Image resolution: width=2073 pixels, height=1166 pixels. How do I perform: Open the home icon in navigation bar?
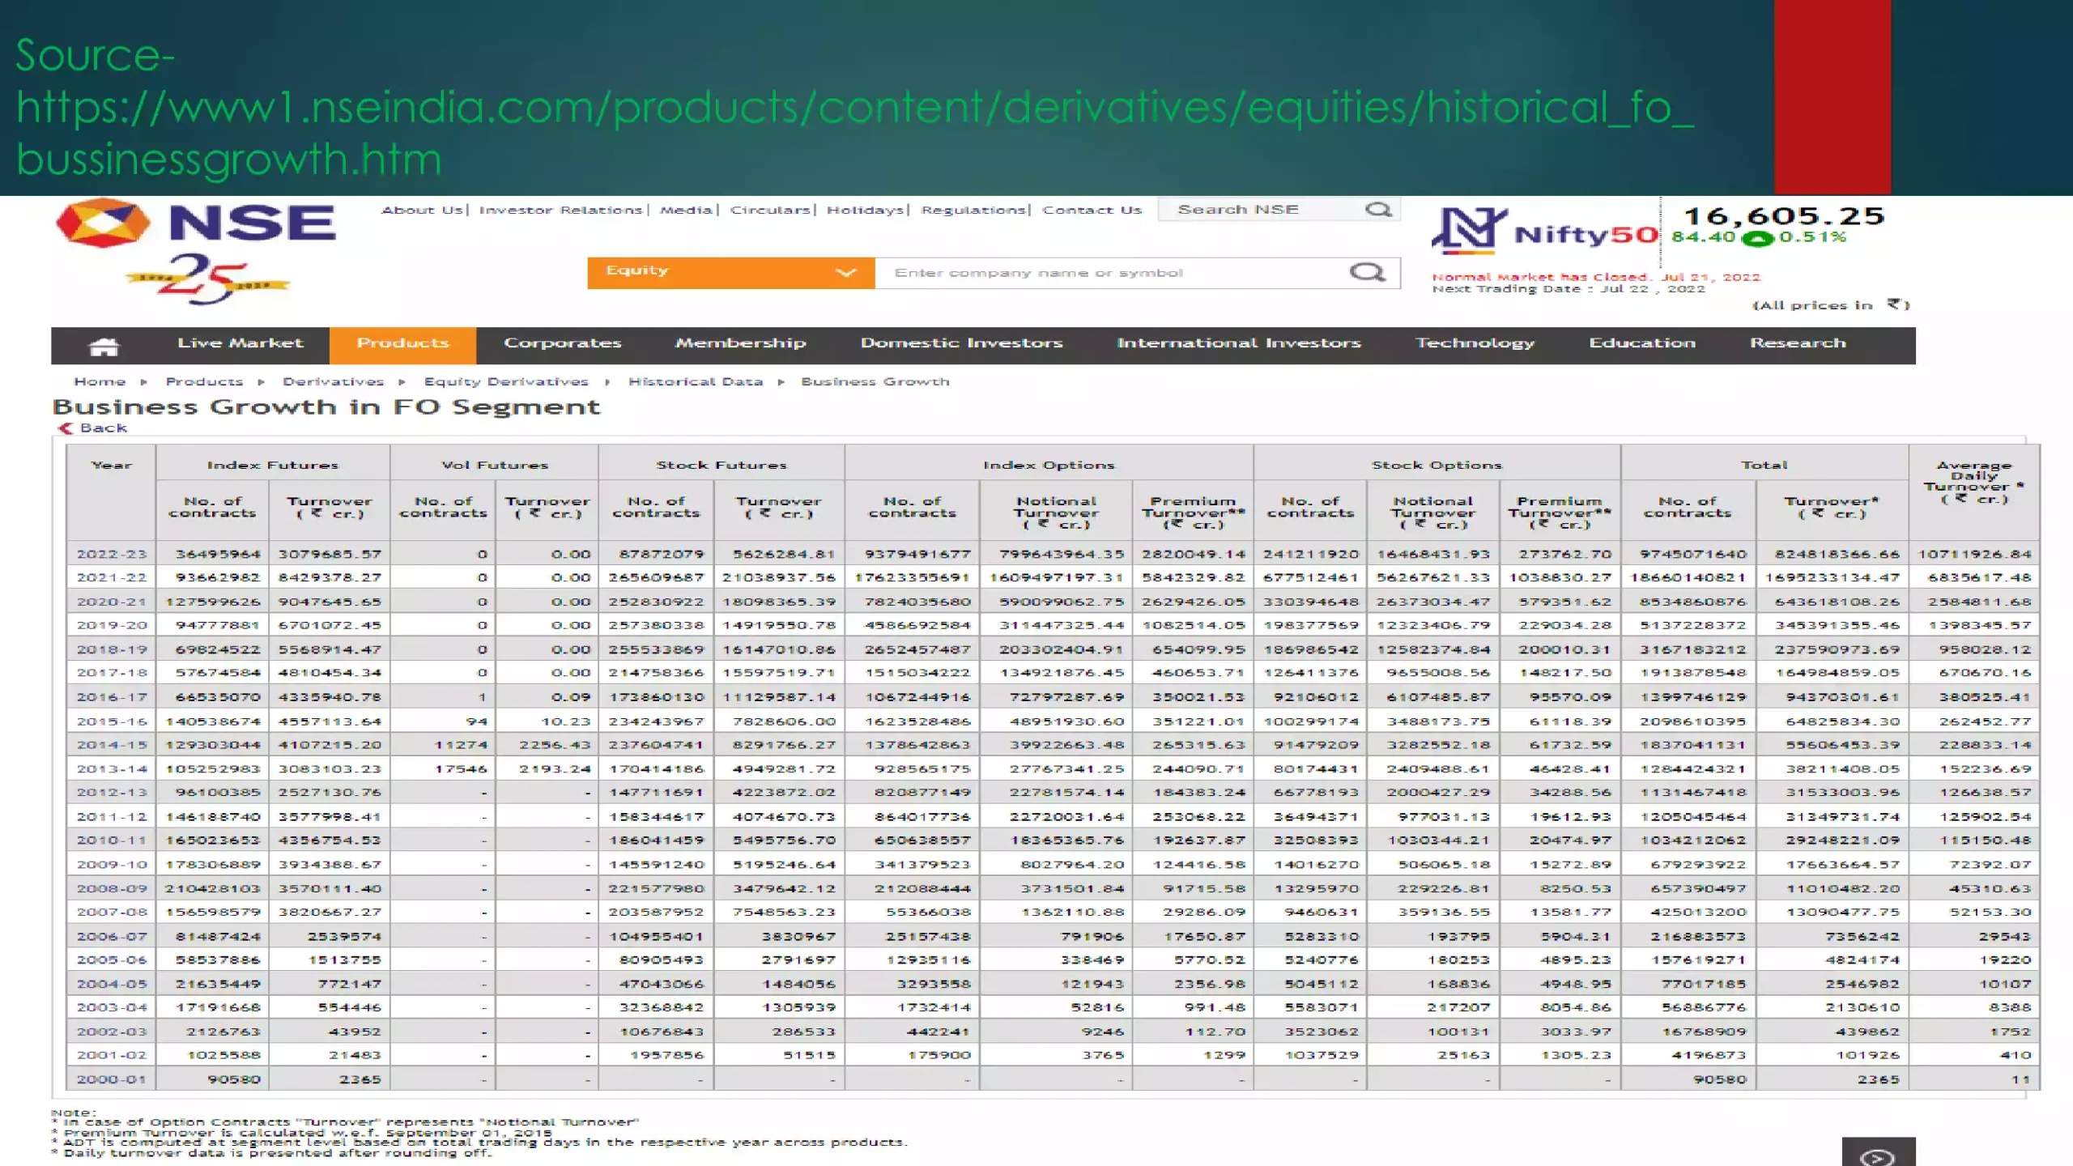pos(104,346)
